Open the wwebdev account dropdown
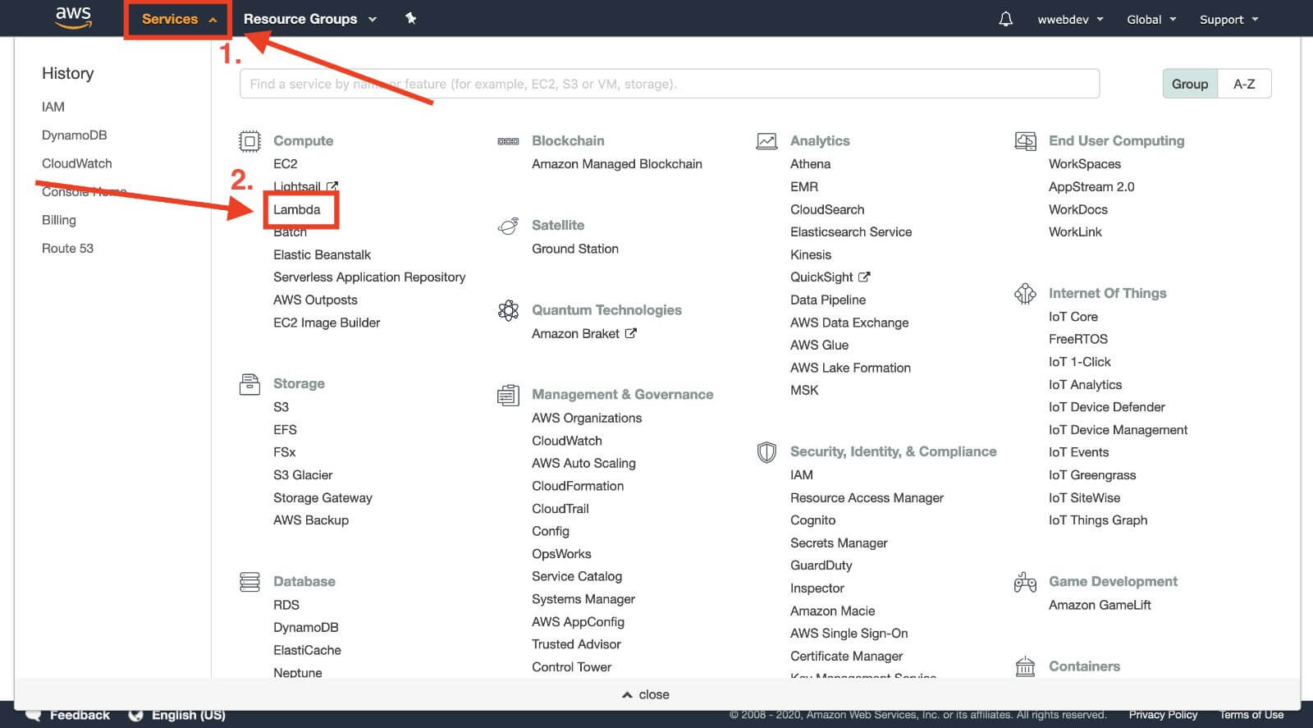 click(1070, 20)
